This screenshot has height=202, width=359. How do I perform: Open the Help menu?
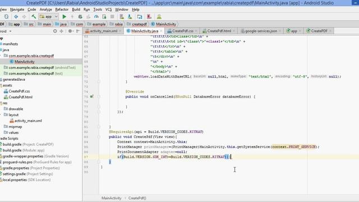pos(136,10)
